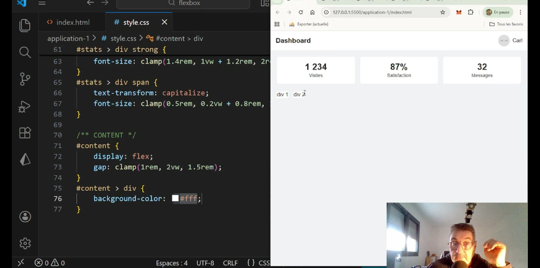Viewport: 540px width, 268px height.
Task: Open the Search view in sidebar
Action: point(25,52)
